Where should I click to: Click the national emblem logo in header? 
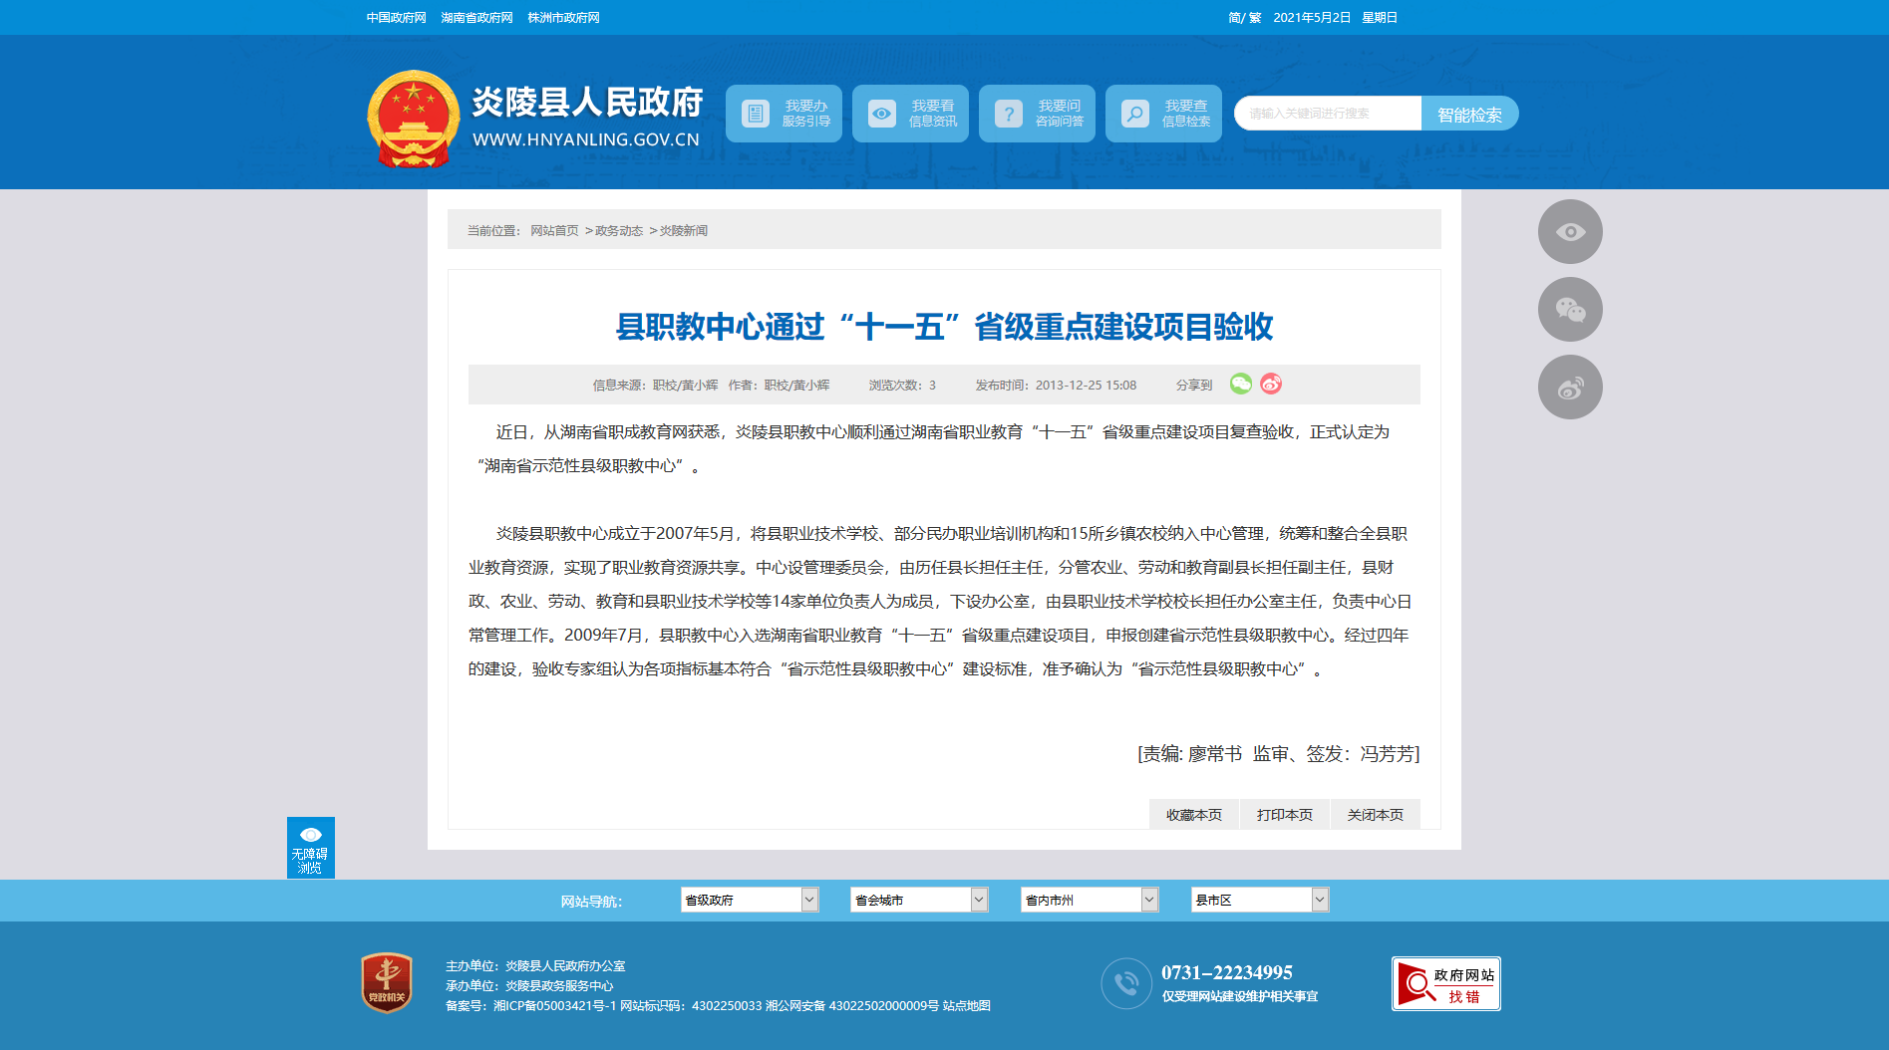[x=413, y=118]
